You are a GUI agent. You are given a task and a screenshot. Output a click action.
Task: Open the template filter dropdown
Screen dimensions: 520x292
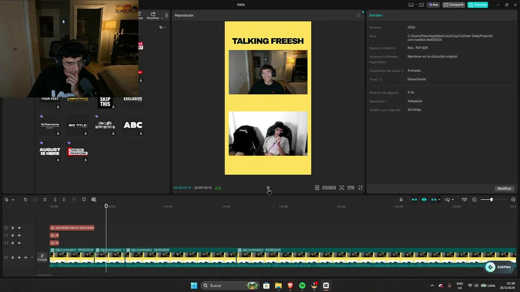coord(162,28)
